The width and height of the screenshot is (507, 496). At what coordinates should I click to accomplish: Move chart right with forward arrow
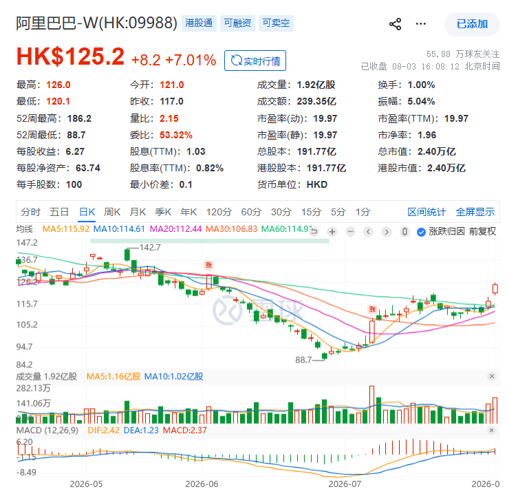(387, 232)
